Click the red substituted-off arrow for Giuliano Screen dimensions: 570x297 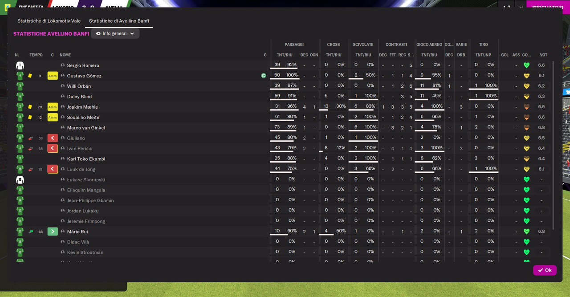click(x=53, y=138)
